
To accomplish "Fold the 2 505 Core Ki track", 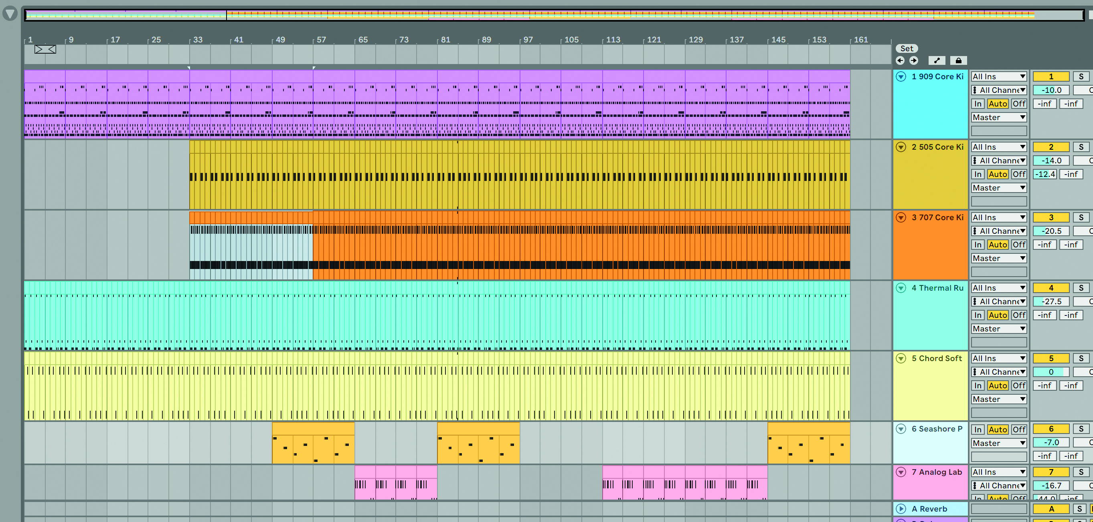I will coord(901,147).
